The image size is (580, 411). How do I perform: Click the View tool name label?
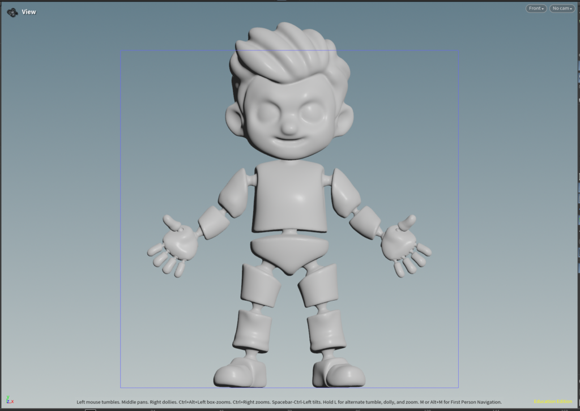29,12
